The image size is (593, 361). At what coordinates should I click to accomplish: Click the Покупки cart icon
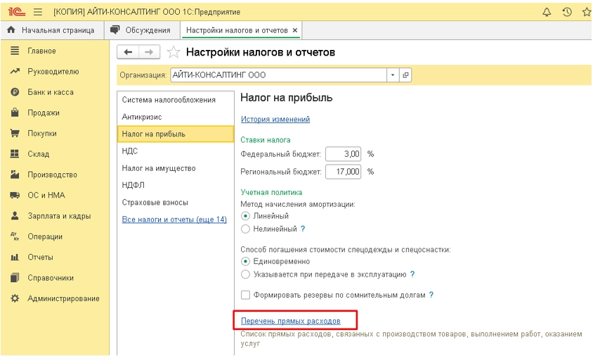pyautogui.click(x=15, y=133)
